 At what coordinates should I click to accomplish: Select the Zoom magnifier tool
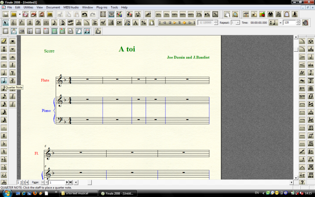click(x=235, y=14)
